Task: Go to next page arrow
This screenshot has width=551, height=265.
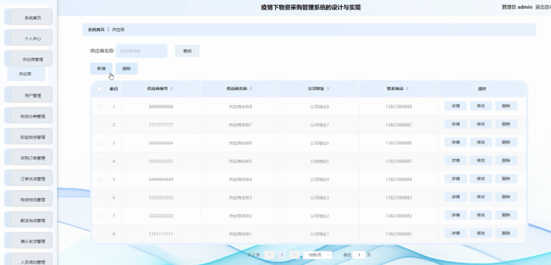Action: click(x=295, y=255)
